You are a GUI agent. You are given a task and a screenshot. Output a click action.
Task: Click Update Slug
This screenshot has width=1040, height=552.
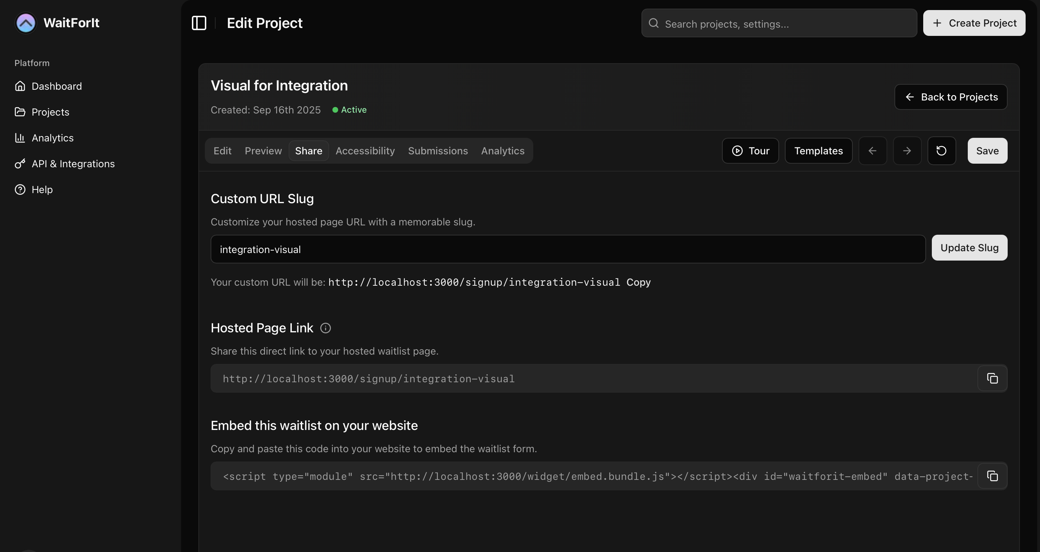pyautogui.click(x=969, y=248)
